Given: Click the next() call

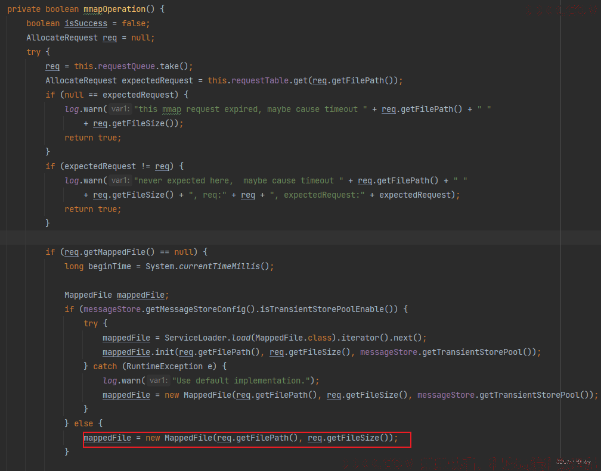Looking at the screenshot, I should [x=408, y=338].
